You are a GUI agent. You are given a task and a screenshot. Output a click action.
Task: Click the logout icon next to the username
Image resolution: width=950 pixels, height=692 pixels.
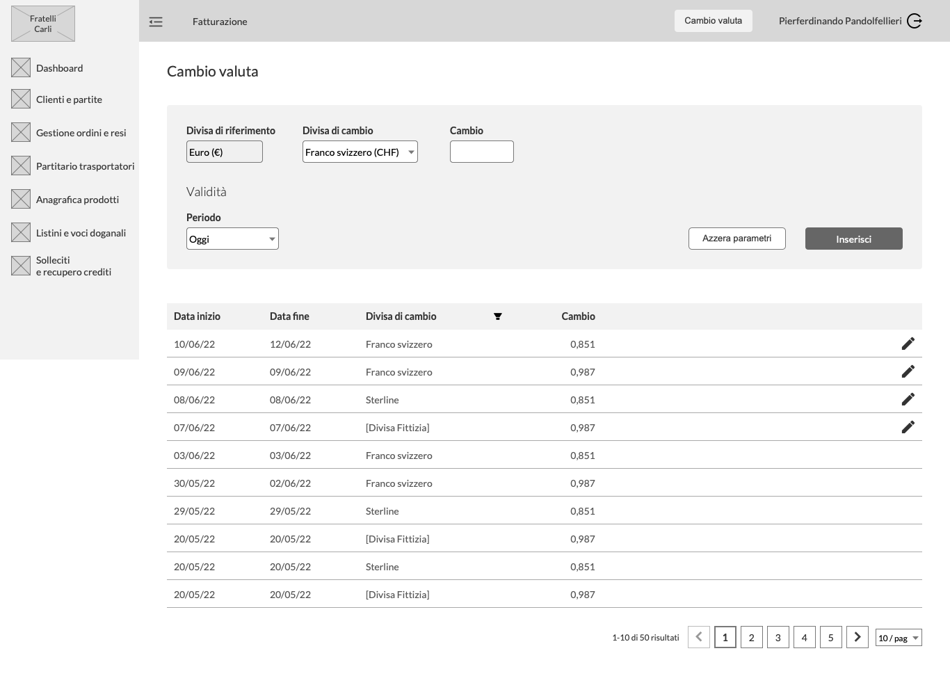tap(915, 21)
